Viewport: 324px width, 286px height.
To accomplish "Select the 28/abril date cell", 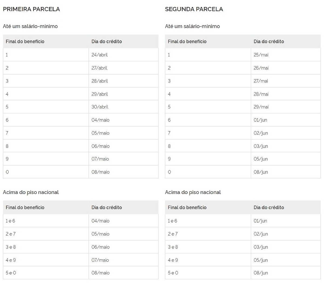I will pos(100,81).
